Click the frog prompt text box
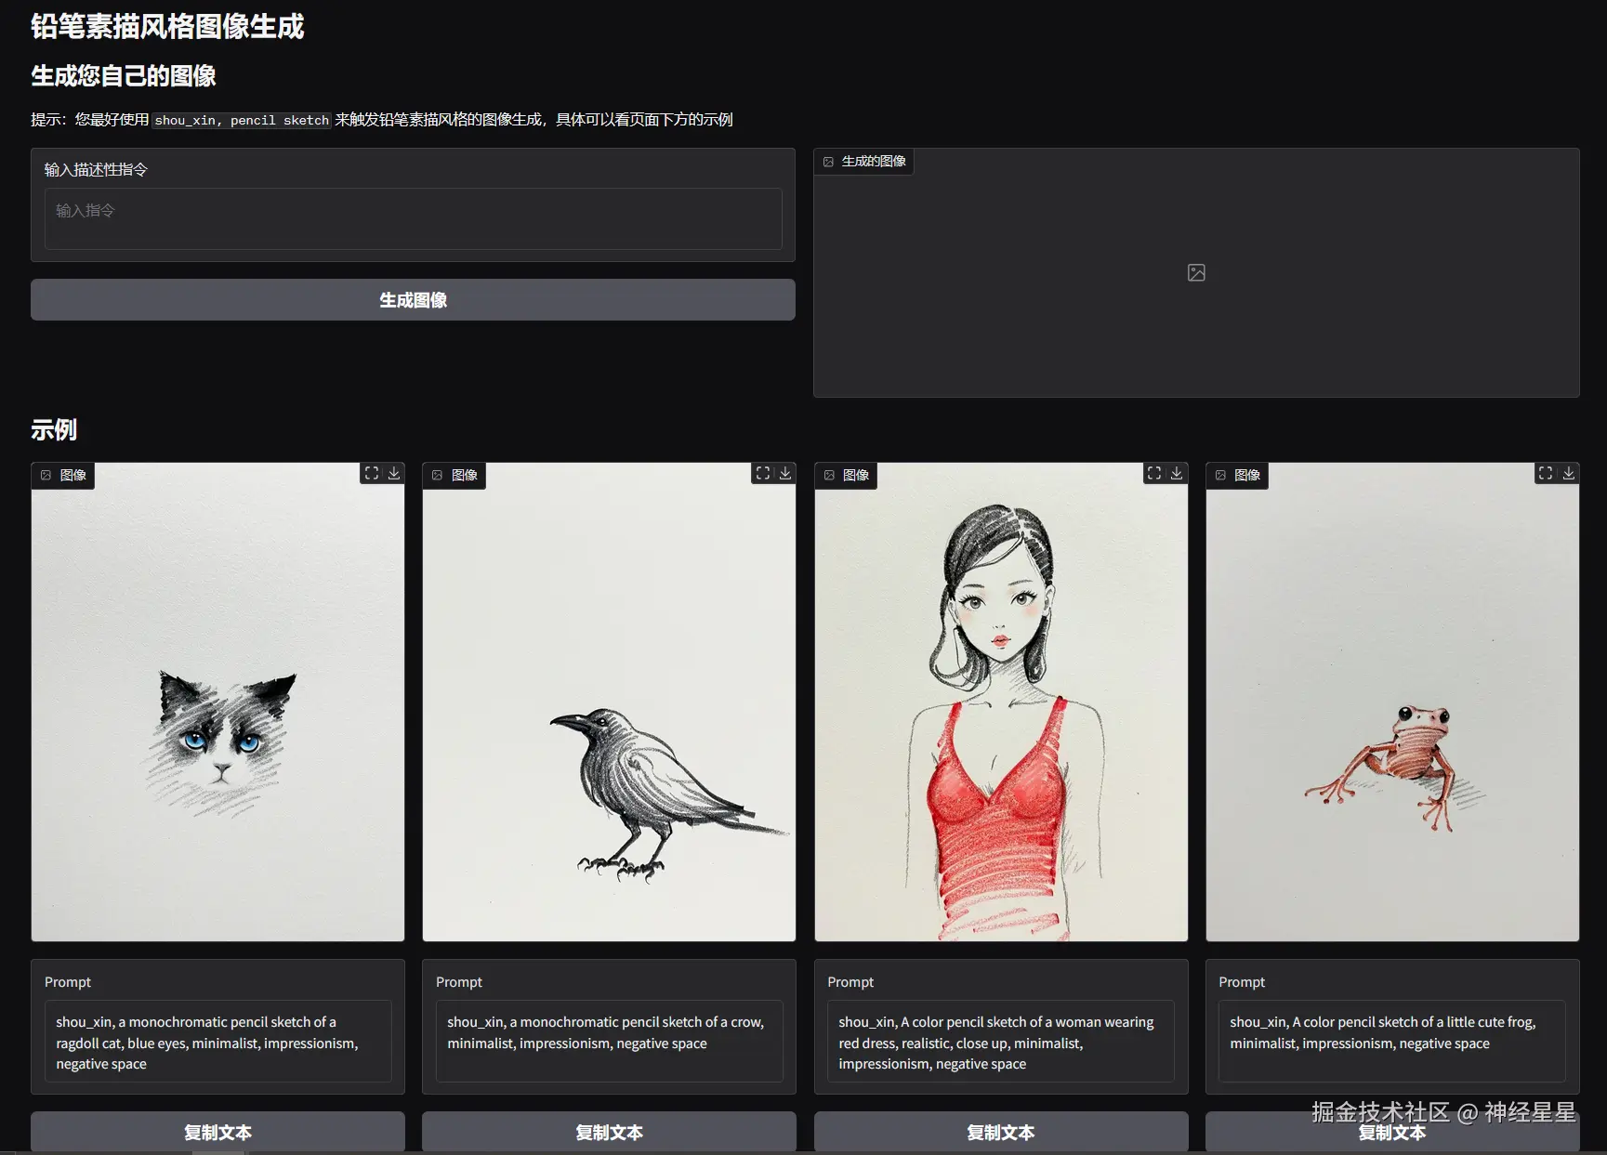 1391,1042
